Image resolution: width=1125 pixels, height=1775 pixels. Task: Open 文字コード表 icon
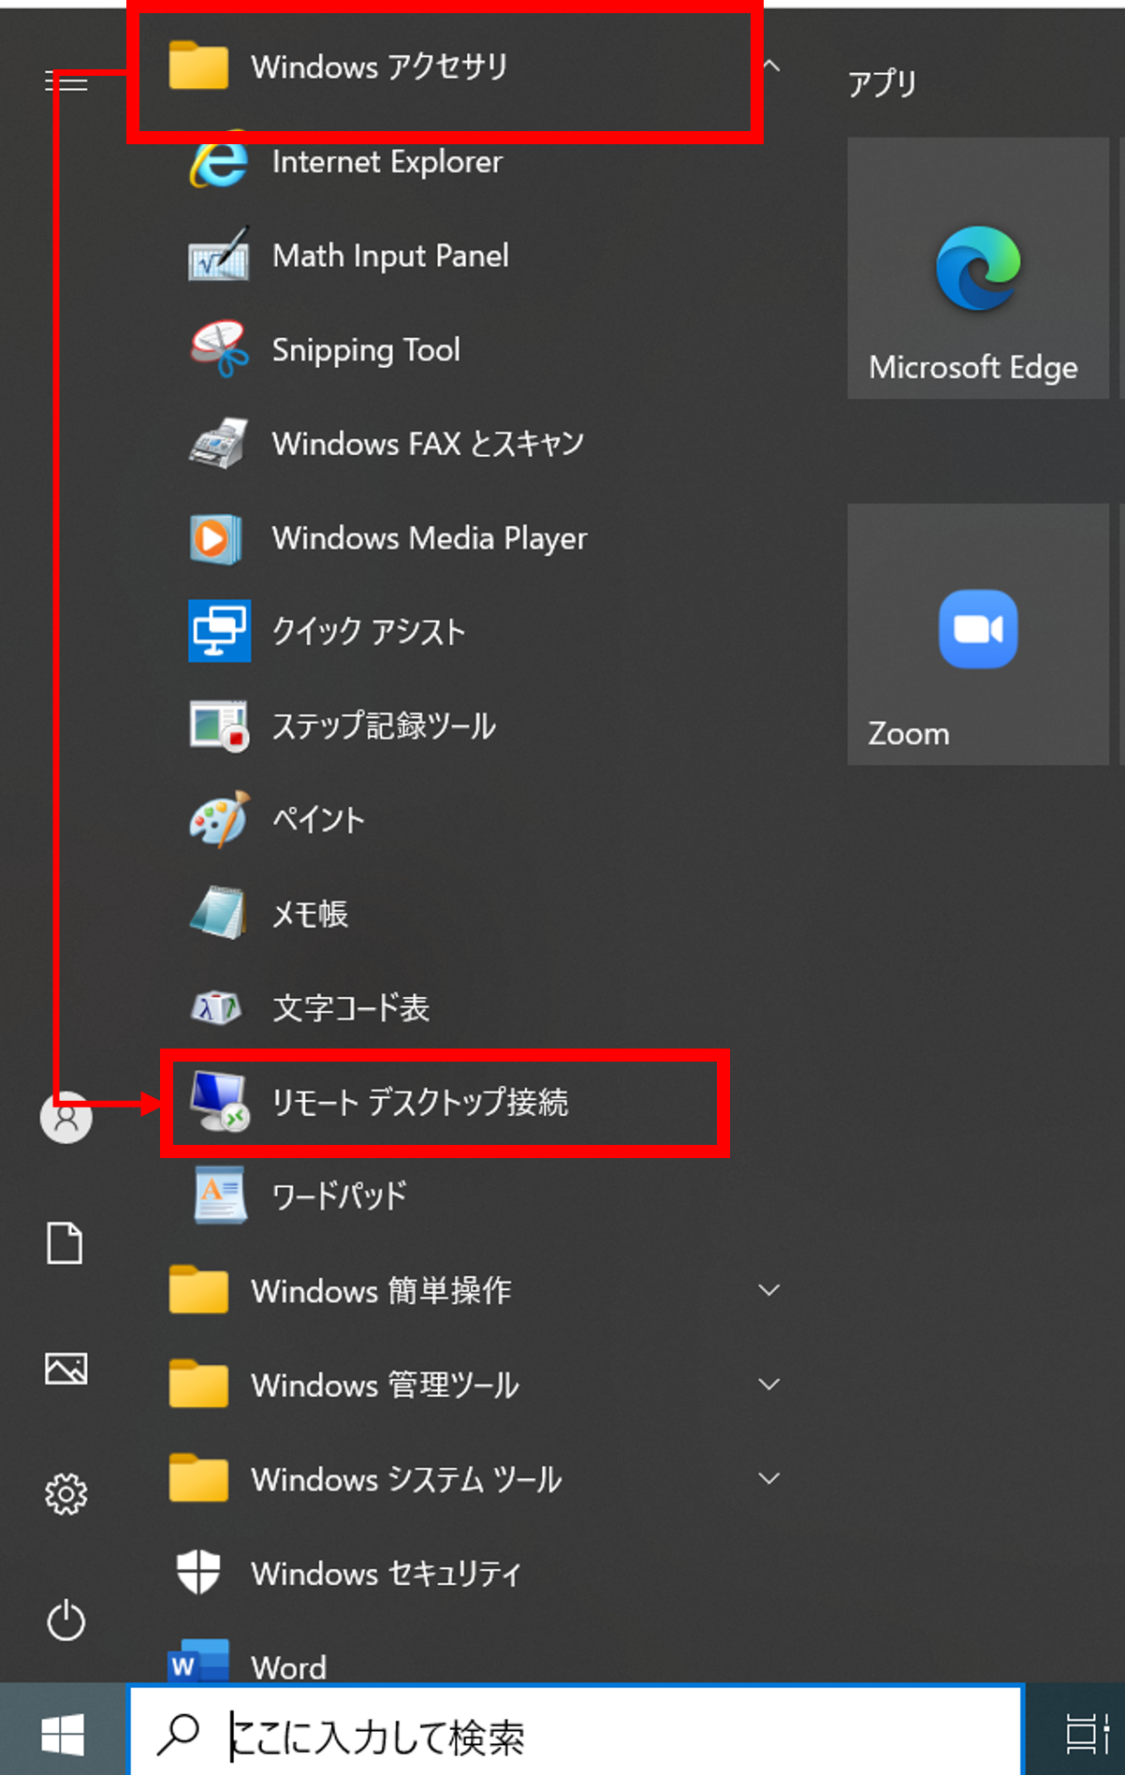[216, 1007]
